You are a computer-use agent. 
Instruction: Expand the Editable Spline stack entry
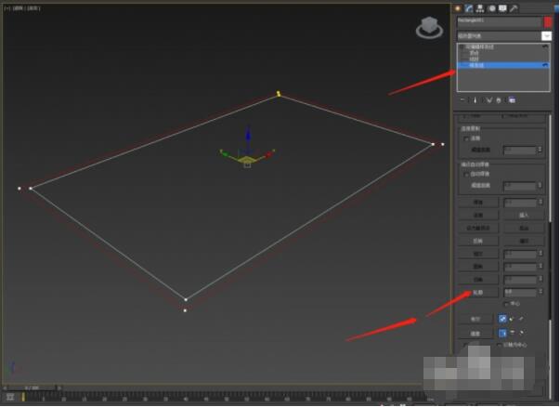click(462, 46)
